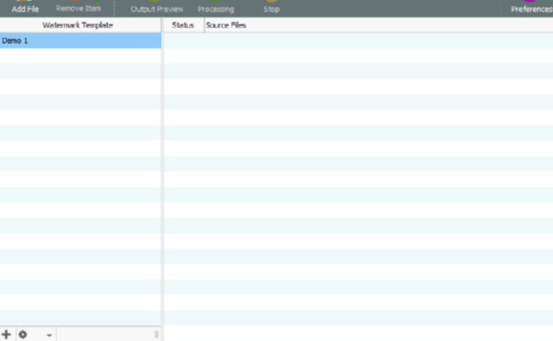The height and width of the screenshot is (341, 553).
Task: Open Preferences from the toolbar
Action: (531, 7)
